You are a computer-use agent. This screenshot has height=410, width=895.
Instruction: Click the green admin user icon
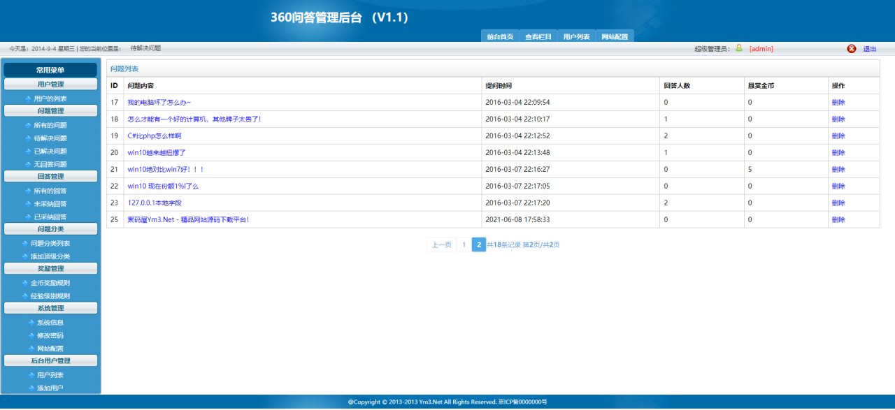click(739, 48)
